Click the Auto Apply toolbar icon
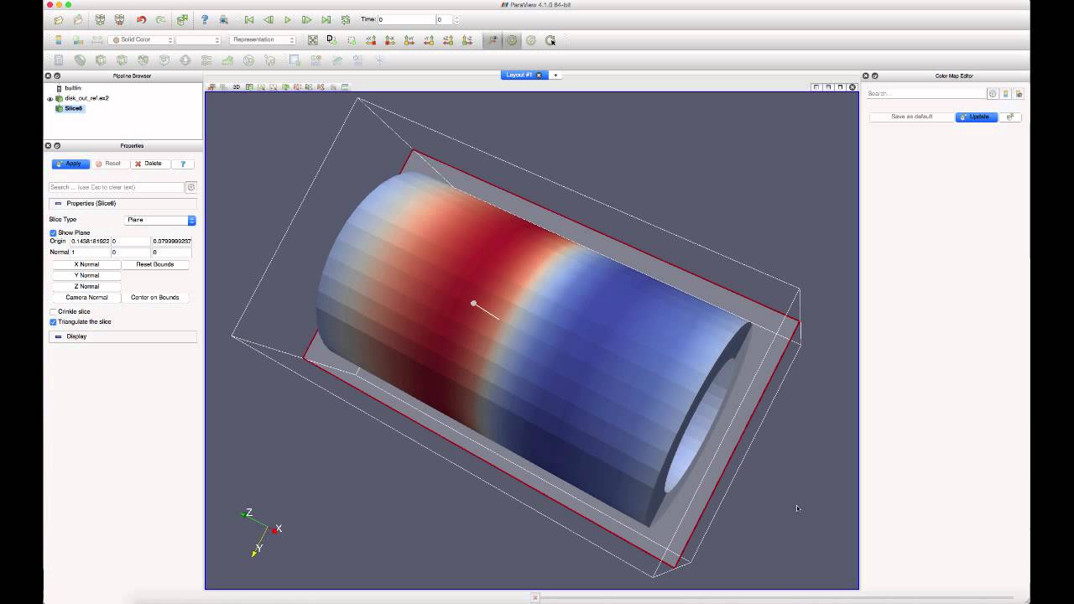 pyautogui.click(x=182, y=20)
